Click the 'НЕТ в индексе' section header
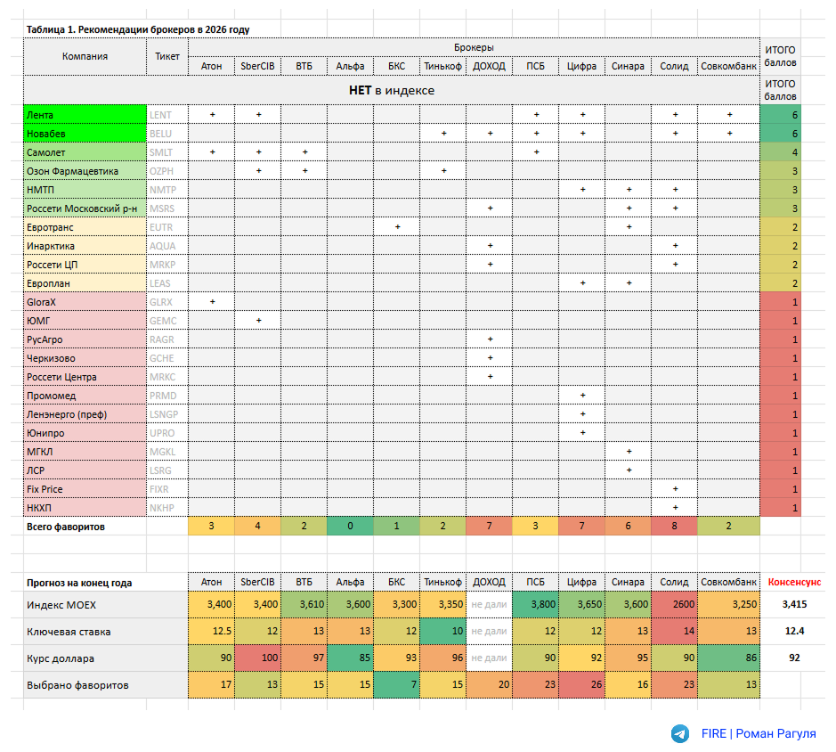 392,90
